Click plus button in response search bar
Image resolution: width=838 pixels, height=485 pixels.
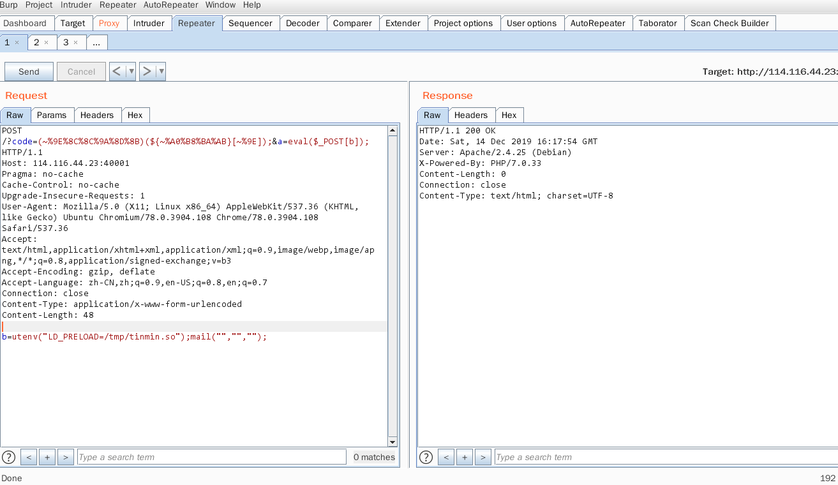[465, 457]
